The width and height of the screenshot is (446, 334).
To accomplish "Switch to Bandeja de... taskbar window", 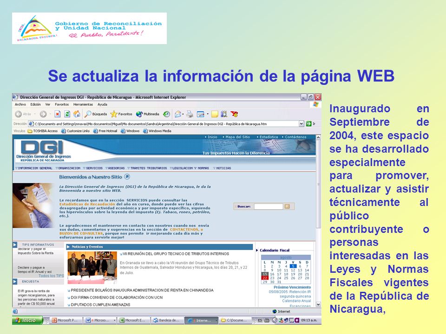I will point(168,321).
